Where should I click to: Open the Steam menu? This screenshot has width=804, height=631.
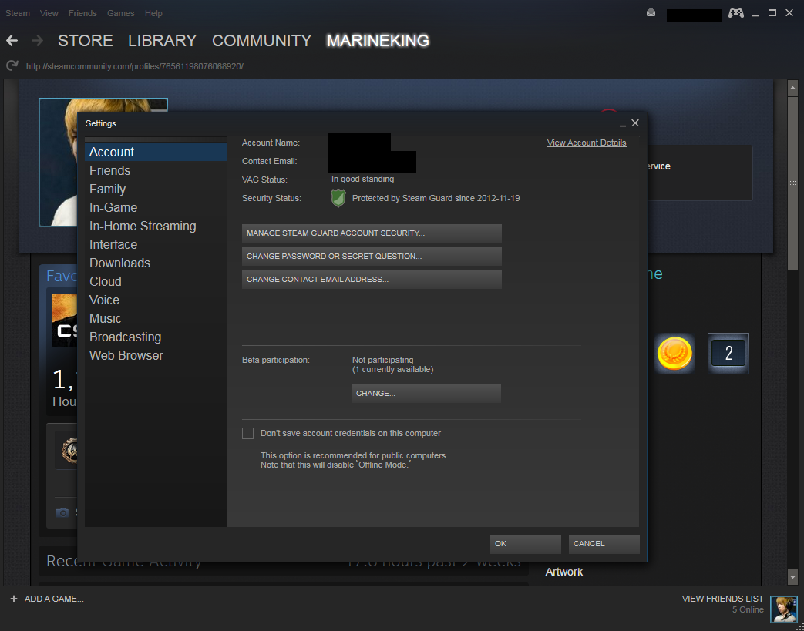18,13
